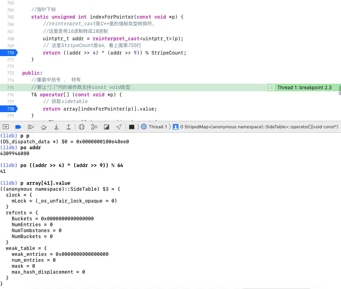The width and height of the screenshot is (341, 289).
Task: Step over the current line
Action: click(x=44, y=127)
